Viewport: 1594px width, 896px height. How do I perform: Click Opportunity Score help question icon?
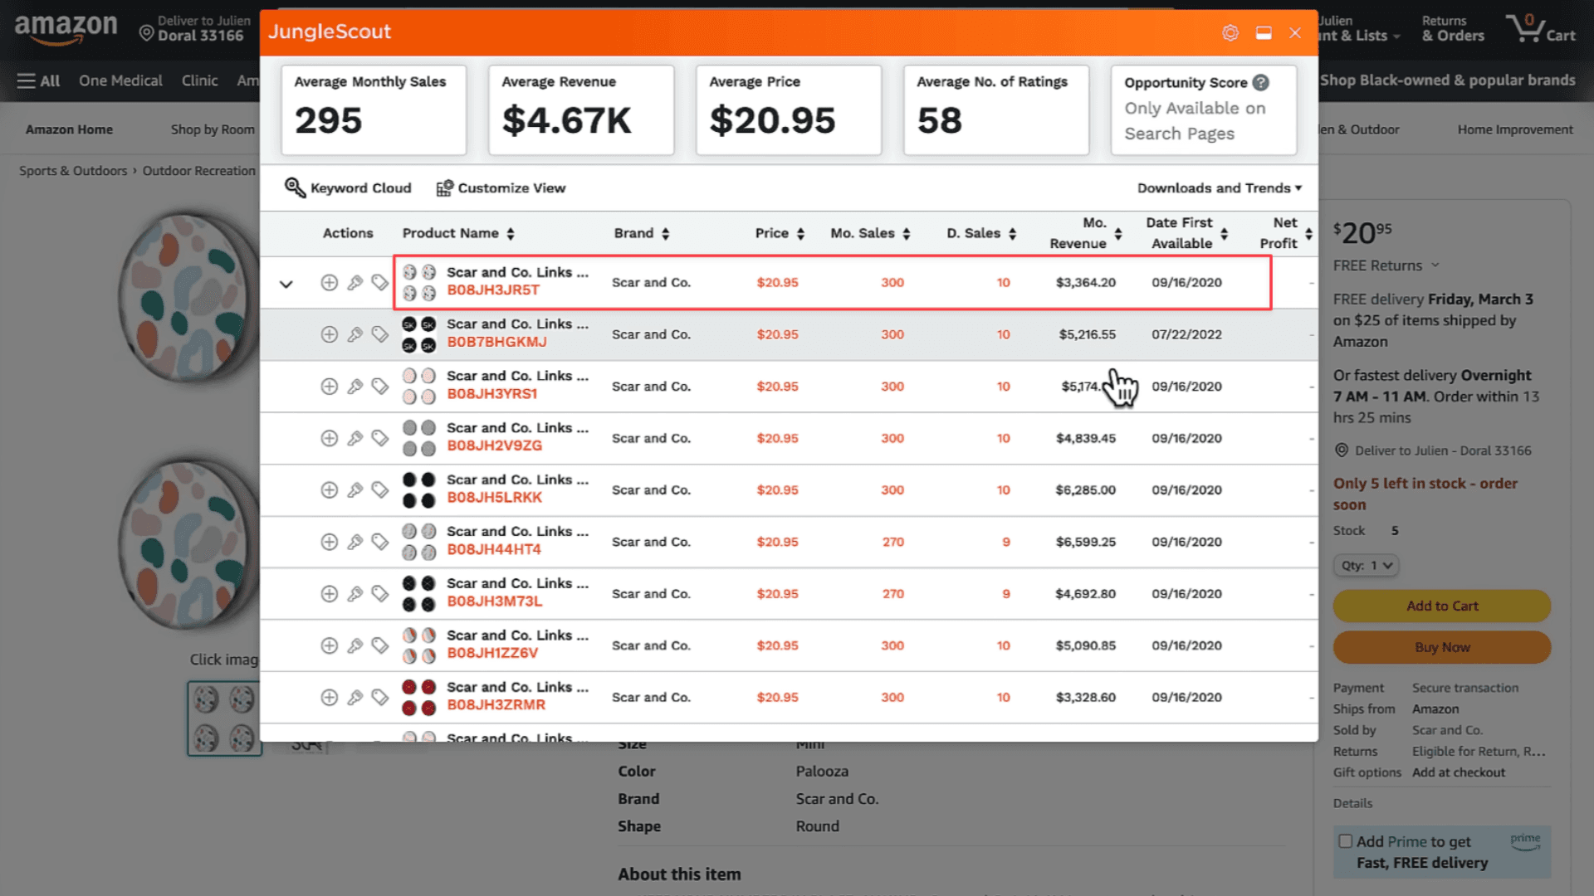[x=1260, y=82]
